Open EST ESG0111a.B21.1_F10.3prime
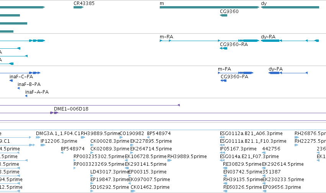The height and width of the screenshot is (193, 326). coord(253,141)
